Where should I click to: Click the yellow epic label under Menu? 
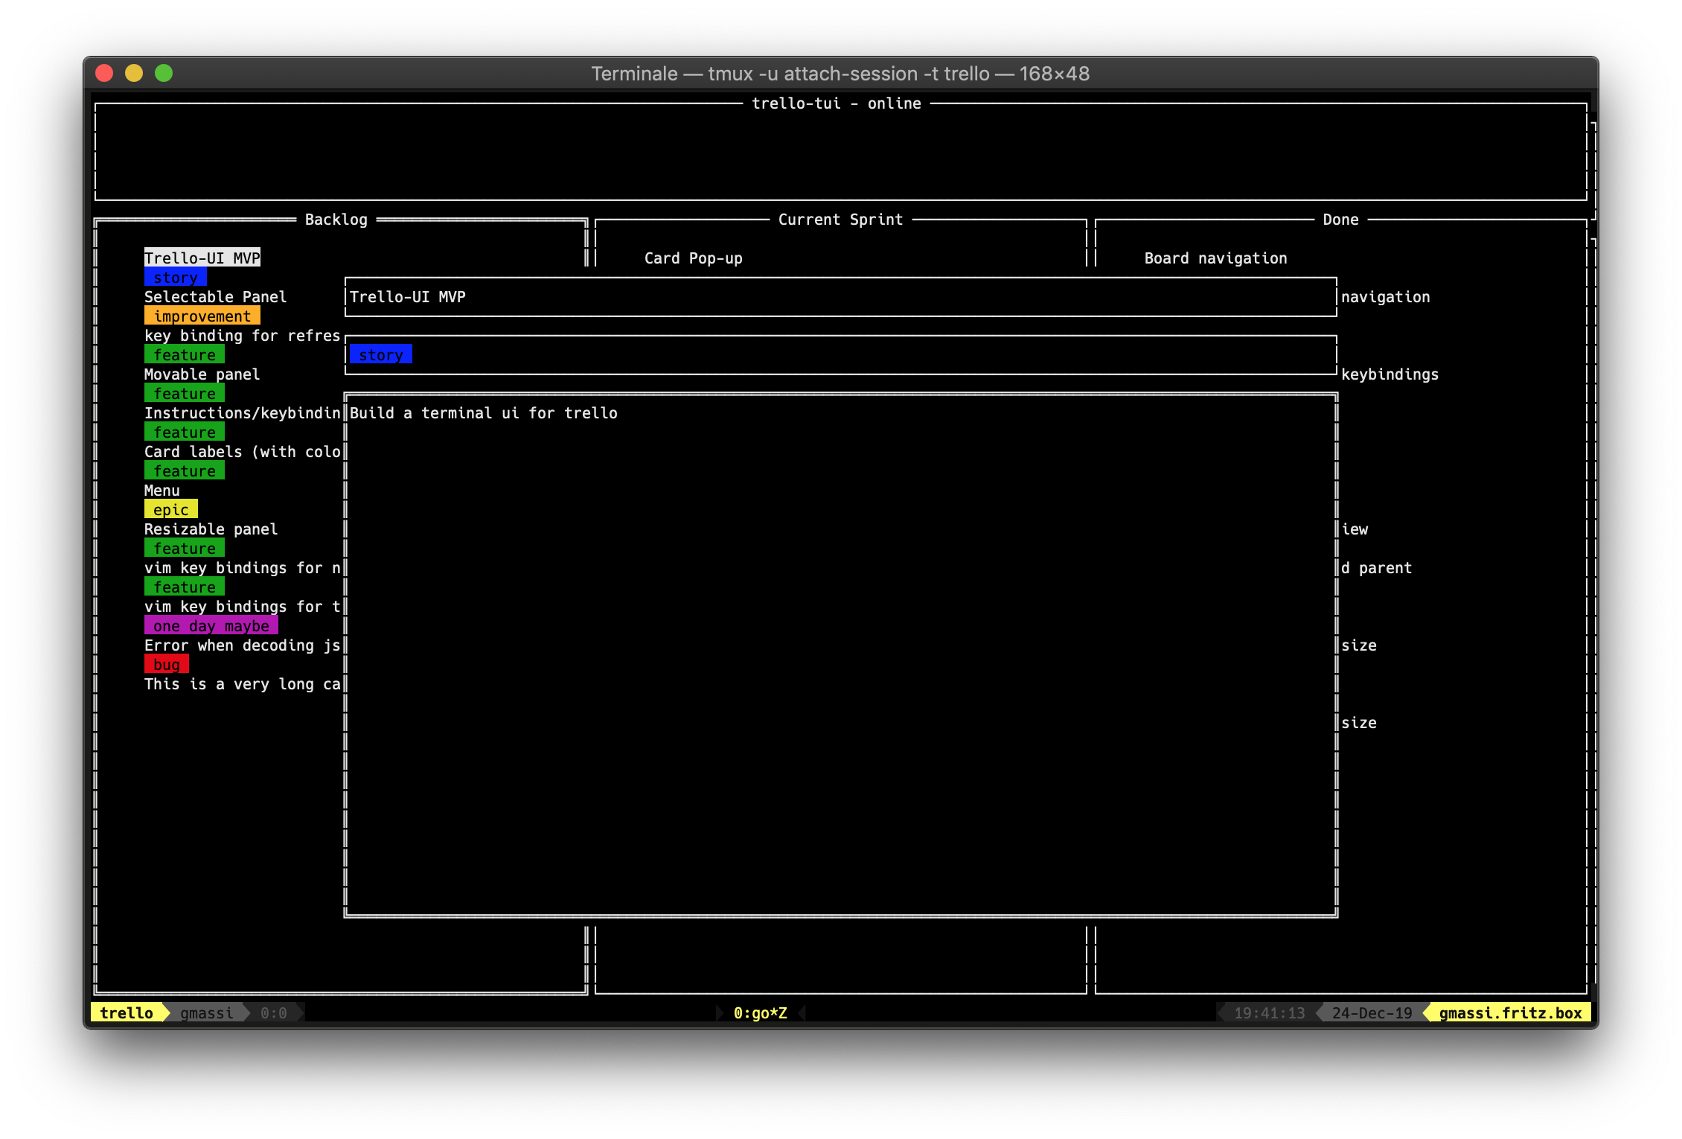pyautogui.click(x=170, y=510)
